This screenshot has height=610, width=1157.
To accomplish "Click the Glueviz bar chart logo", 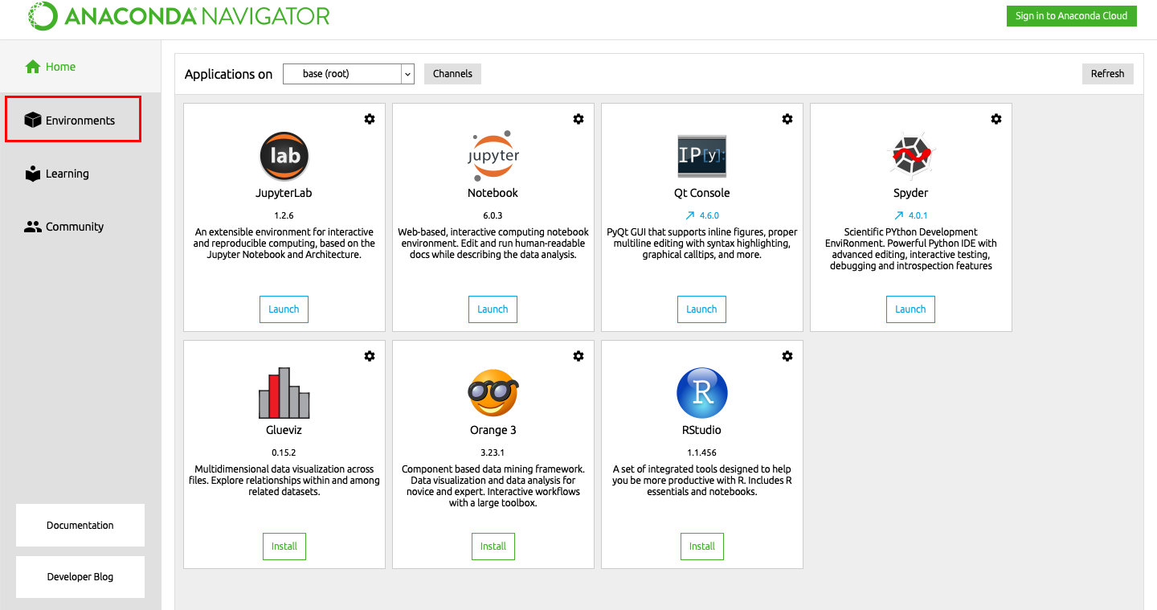I will pos(284,393).
